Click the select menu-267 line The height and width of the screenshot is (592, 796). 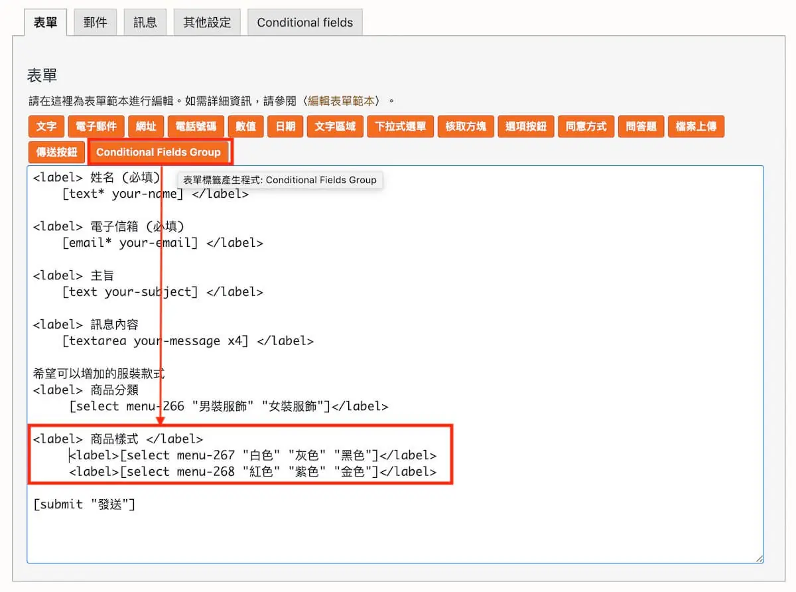click(253, 455)
